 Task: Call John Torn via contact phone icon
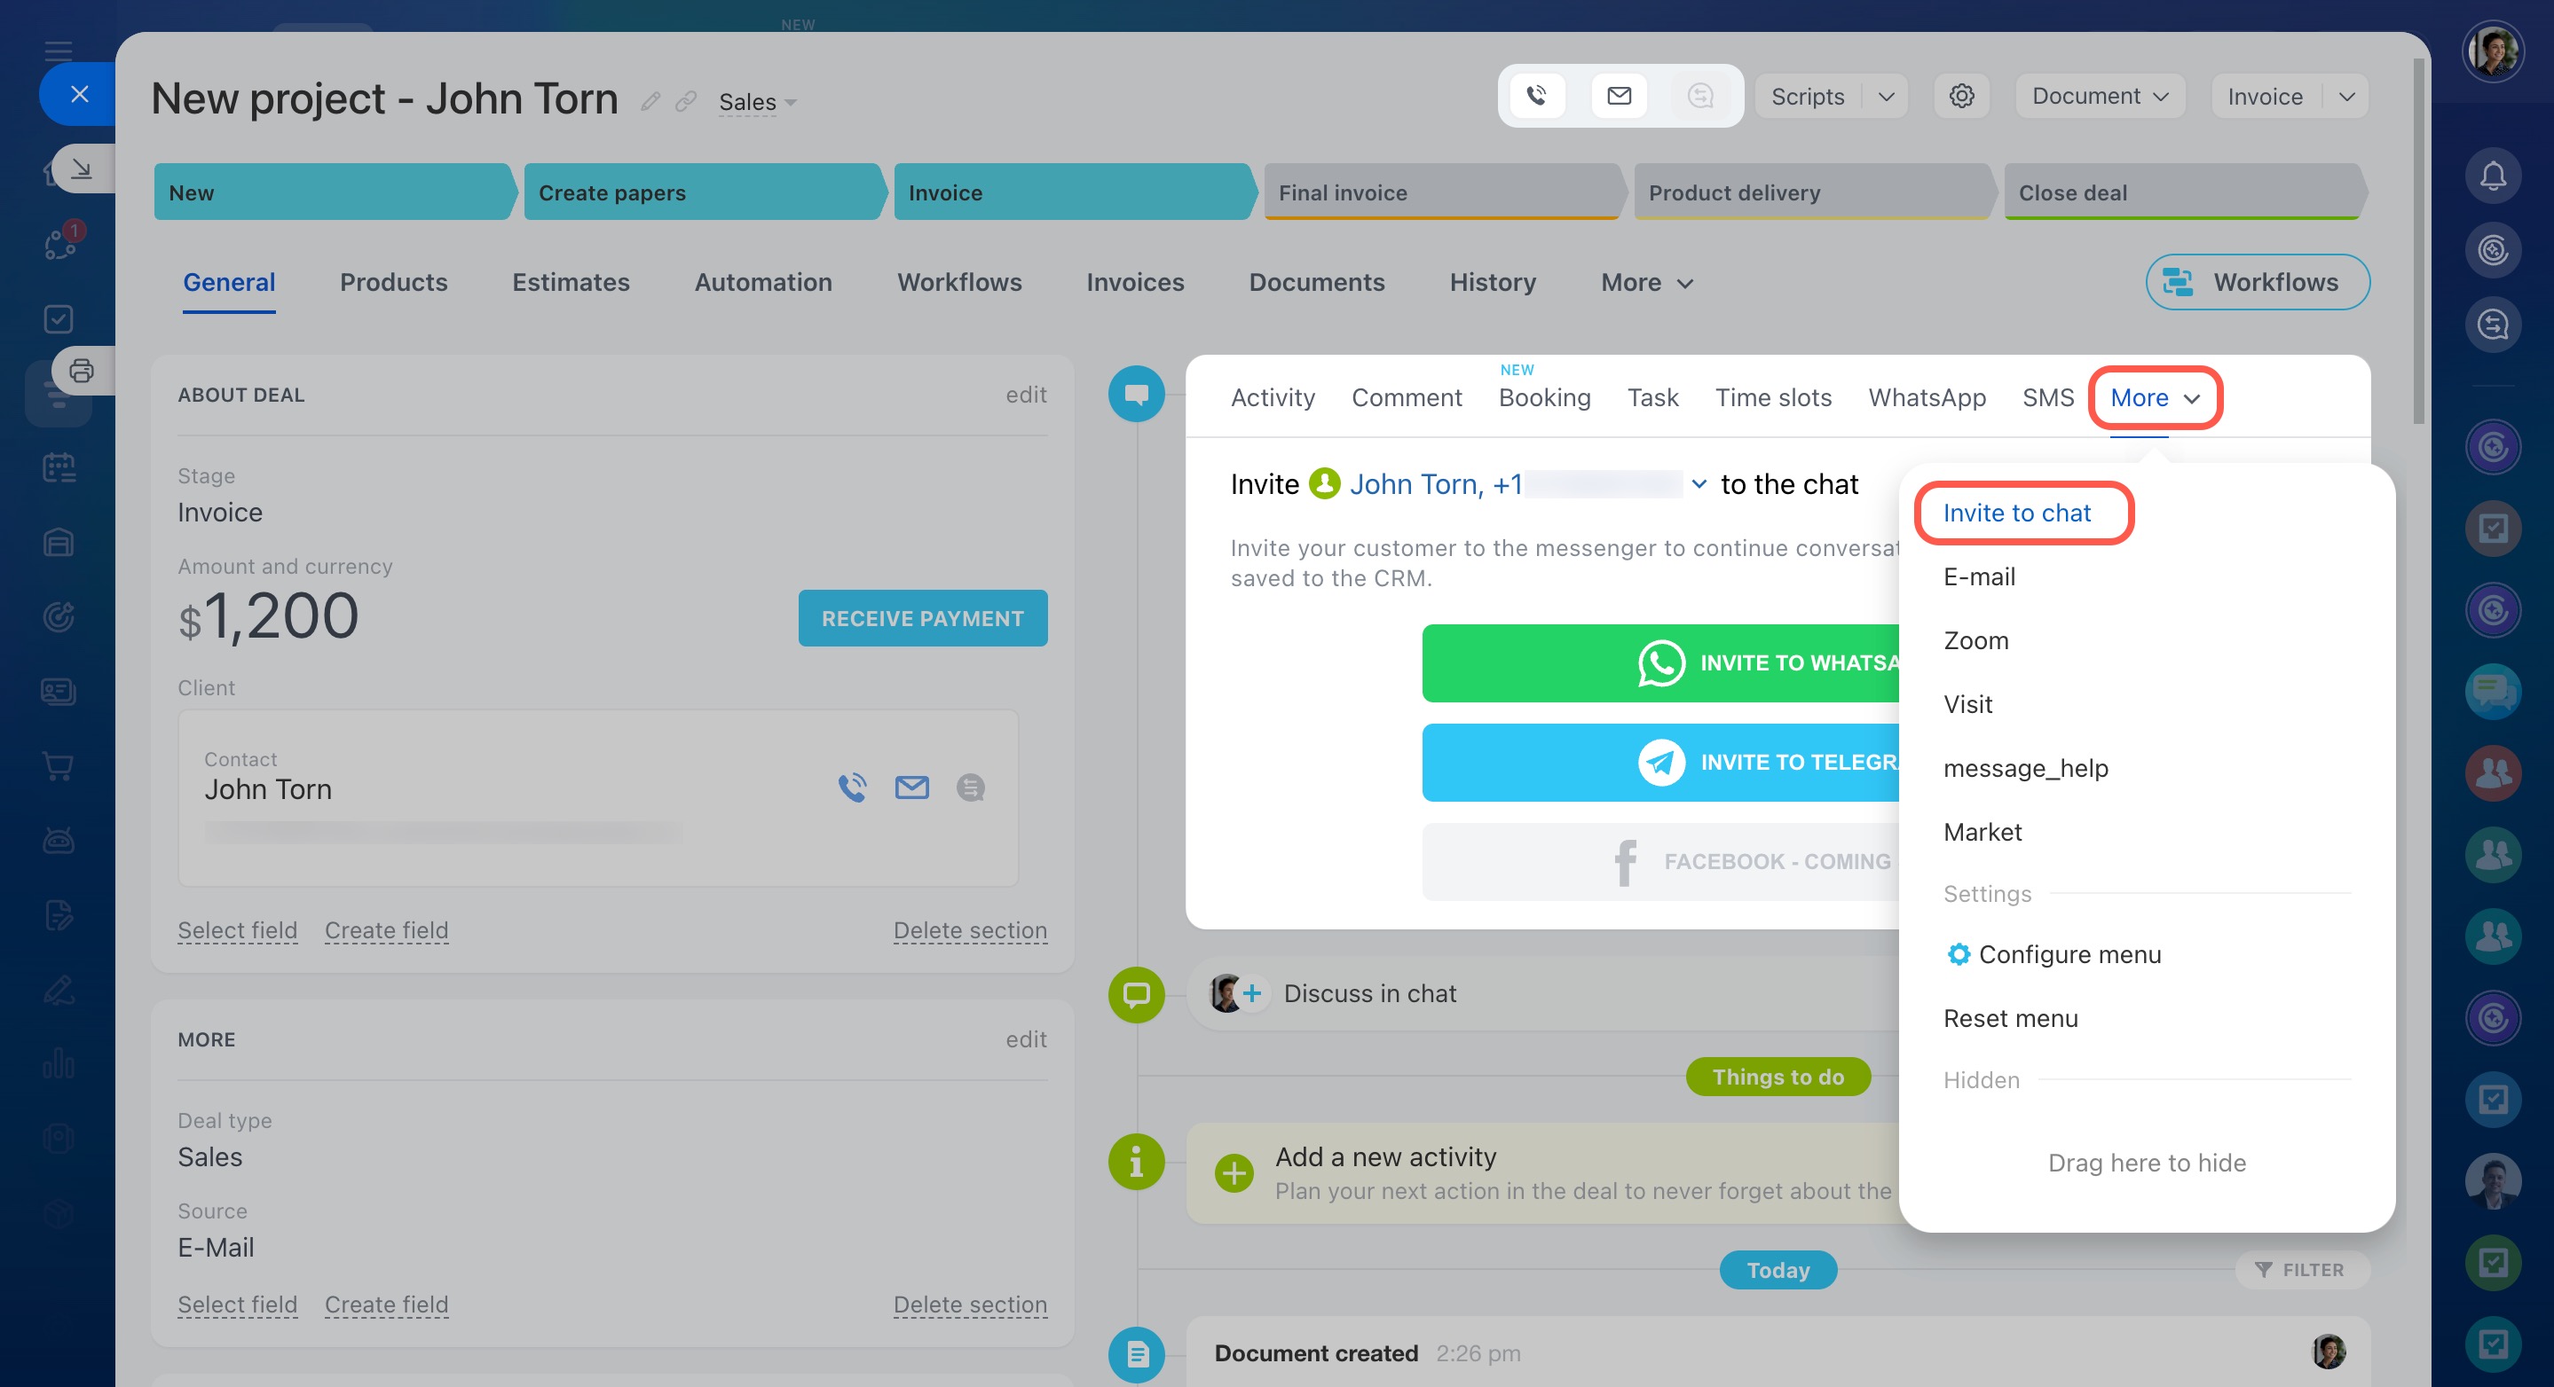coord(852,788)
